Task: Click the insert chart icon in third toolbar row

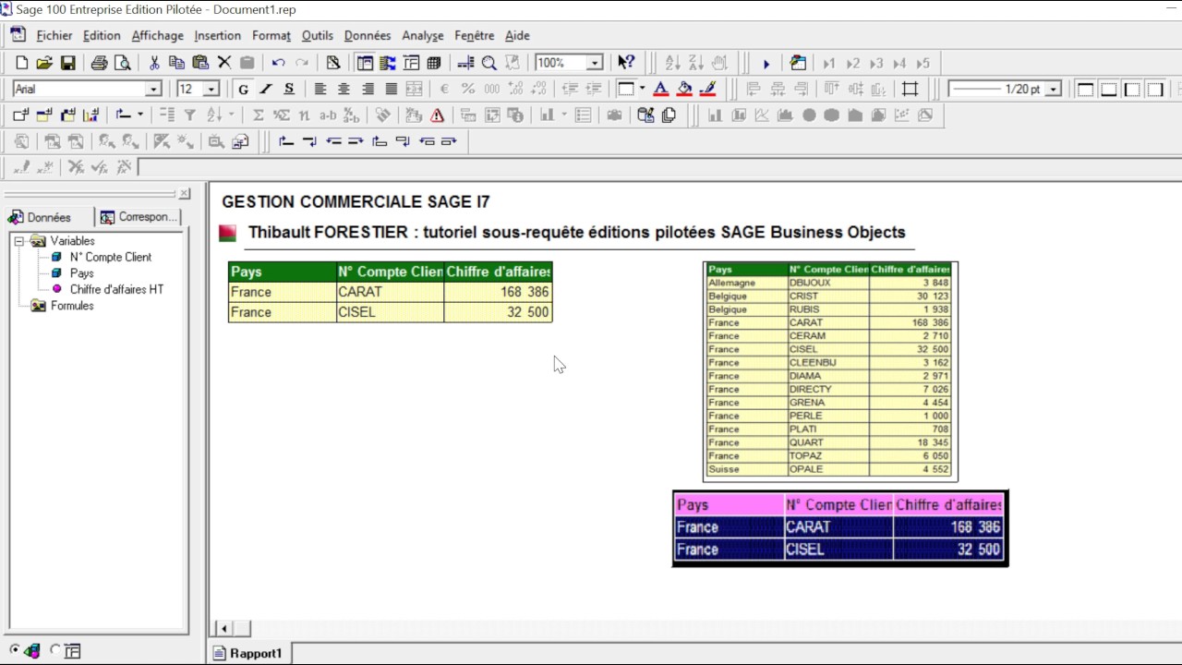Action: [x=90, y=115]
